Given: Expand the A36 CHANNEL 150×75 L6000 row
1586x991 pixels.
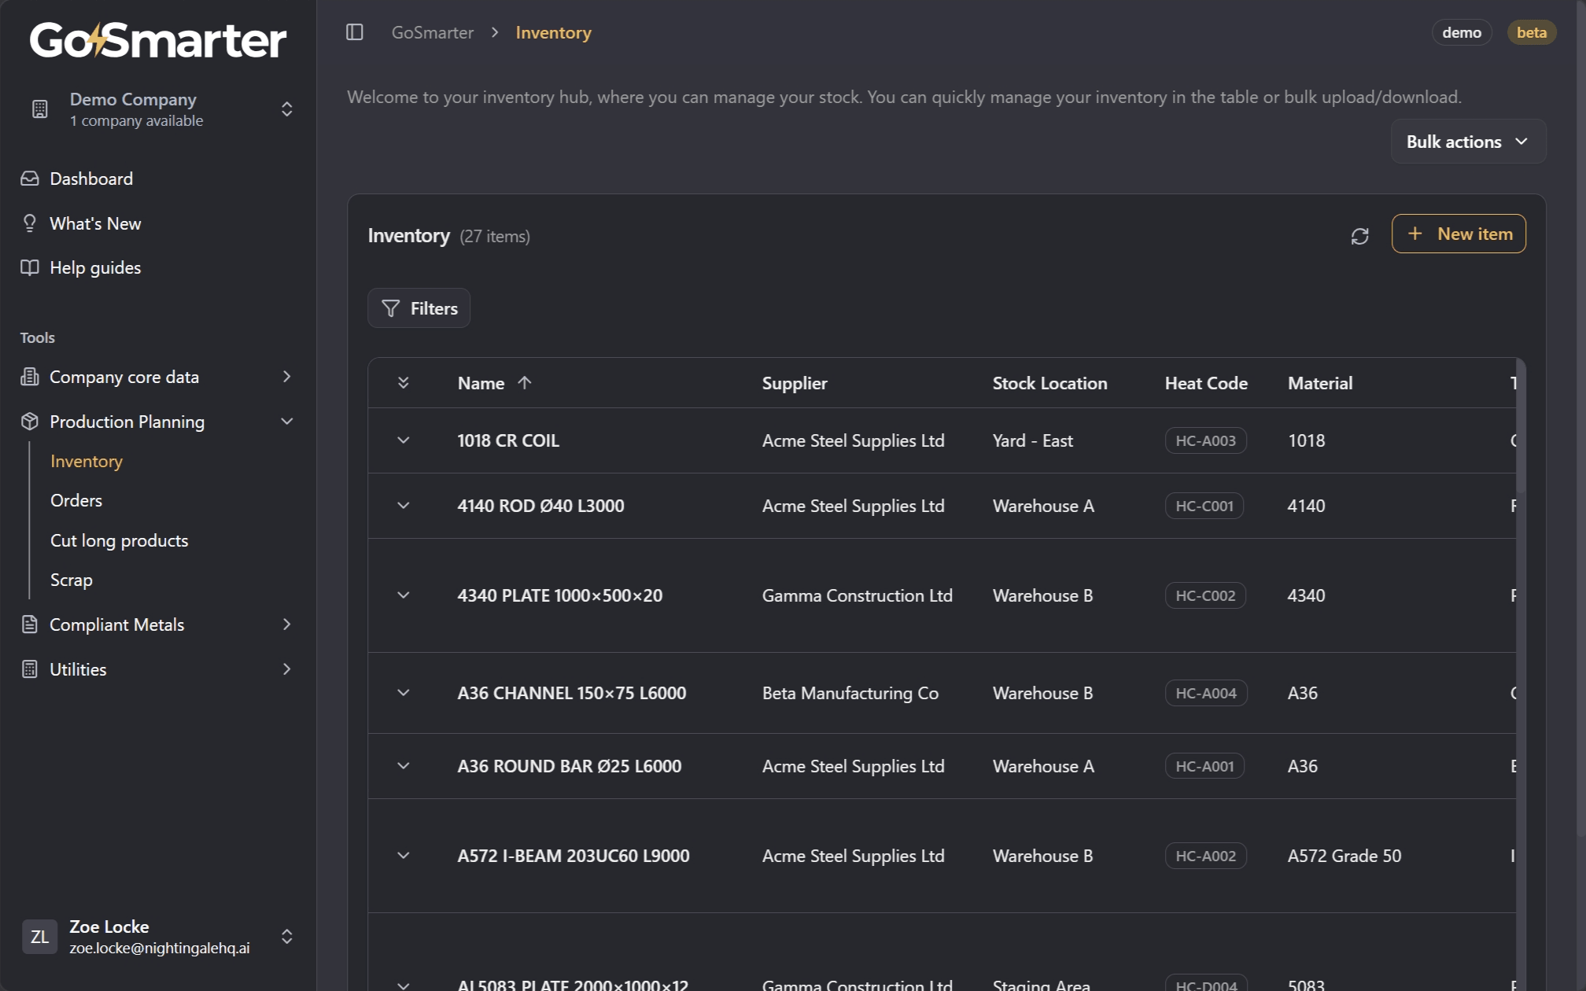Looking at the screenshot, I should (x=404, y=693).
